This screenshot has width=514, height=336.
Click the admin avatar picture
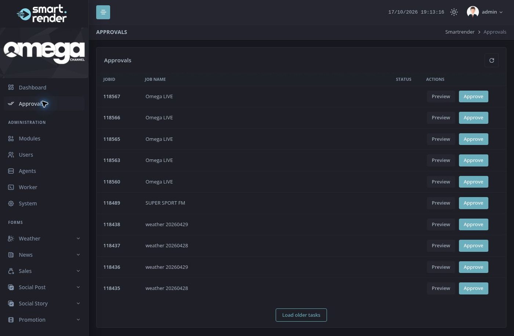pos(473,12)
